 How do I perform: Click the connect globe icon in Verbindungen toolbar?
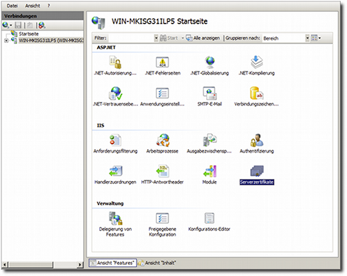coord(6,25)
